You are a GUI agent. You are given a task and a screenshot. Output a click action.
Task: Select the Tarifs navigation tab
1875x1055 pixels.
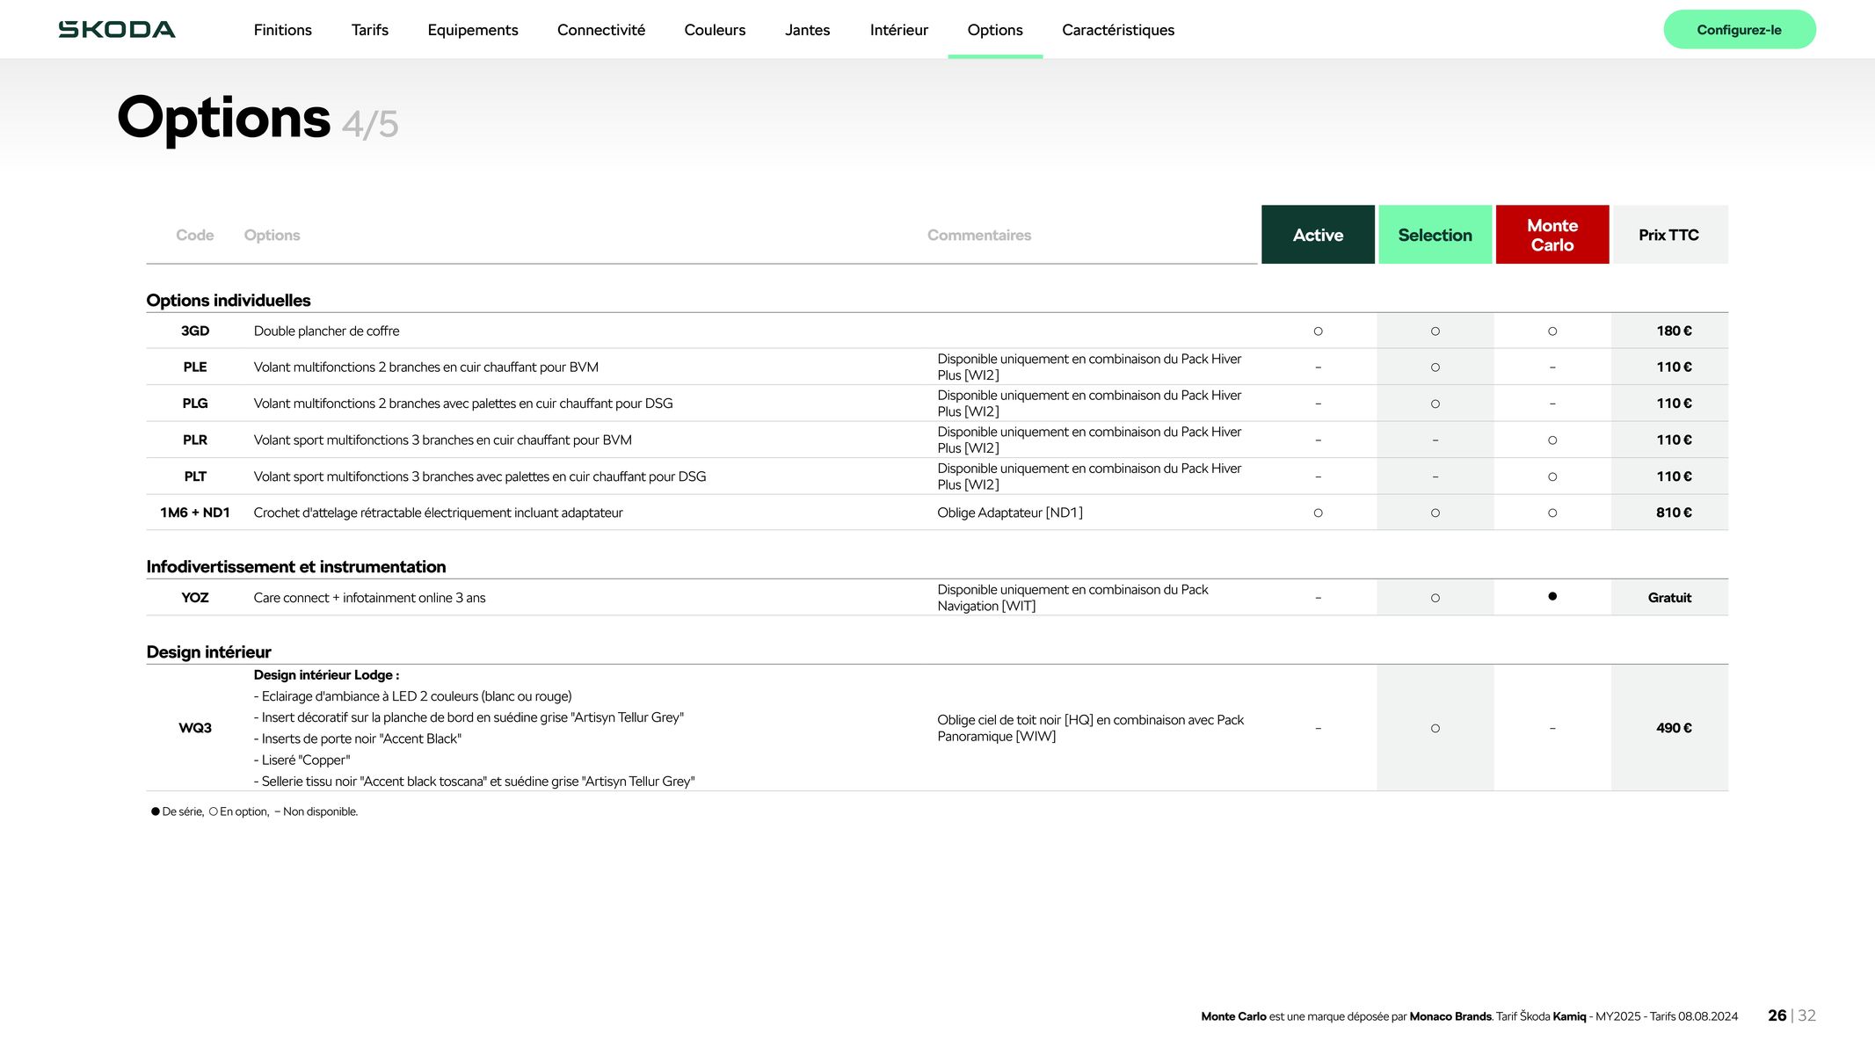click(369, 28)
